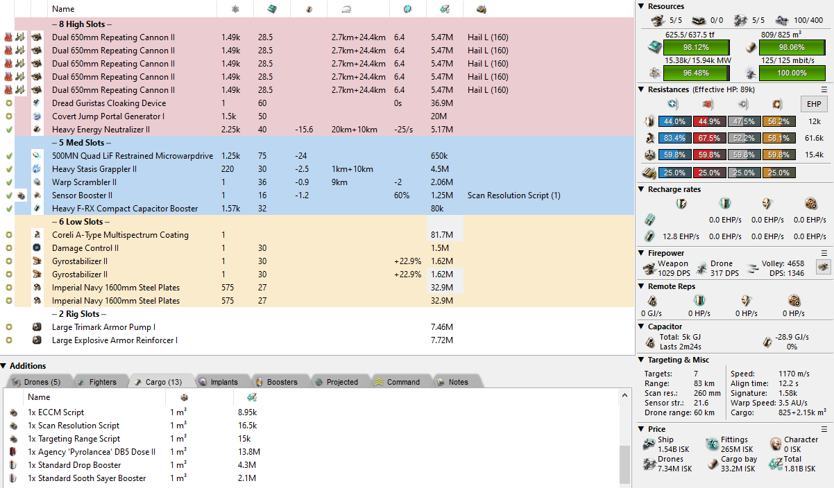Toggle Gyrostabilizer II first row state indicator

(8, 261)
